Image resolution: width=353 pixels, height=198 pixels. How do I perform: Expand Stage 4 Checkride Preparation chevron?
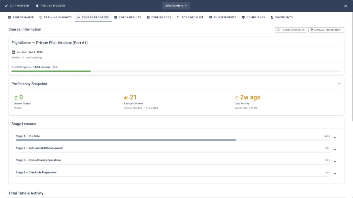pos(335,174)
